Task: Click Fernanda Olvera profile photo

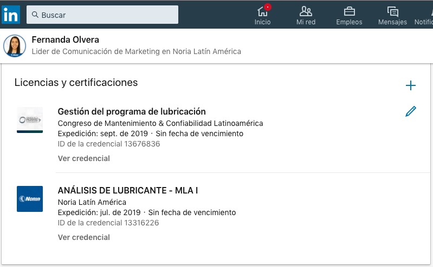Action: [15, 46]
